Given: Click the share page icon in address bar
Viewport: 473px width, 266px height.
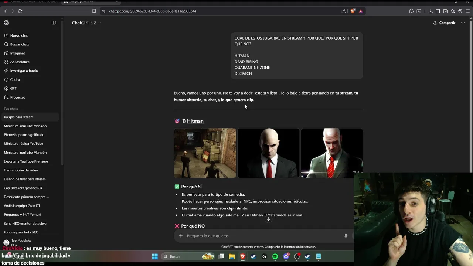Looking at the screenshot, I should pyautogui.click(x=344, y=11).
